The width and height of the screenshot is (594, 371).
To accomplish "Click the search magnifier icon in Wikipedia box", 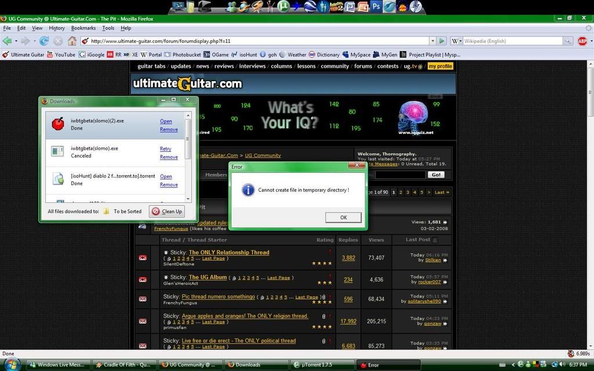I will [568, 41].
